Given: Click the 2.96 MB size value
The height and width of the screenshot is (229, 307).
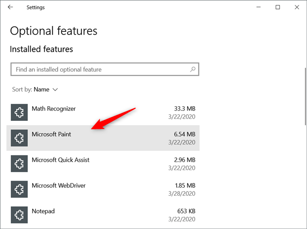Looking at the screenshot, I should pos(185,160).
